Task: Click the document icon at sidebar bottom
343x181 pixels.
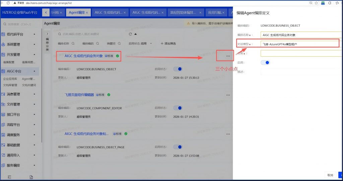Action: (31, 177)
